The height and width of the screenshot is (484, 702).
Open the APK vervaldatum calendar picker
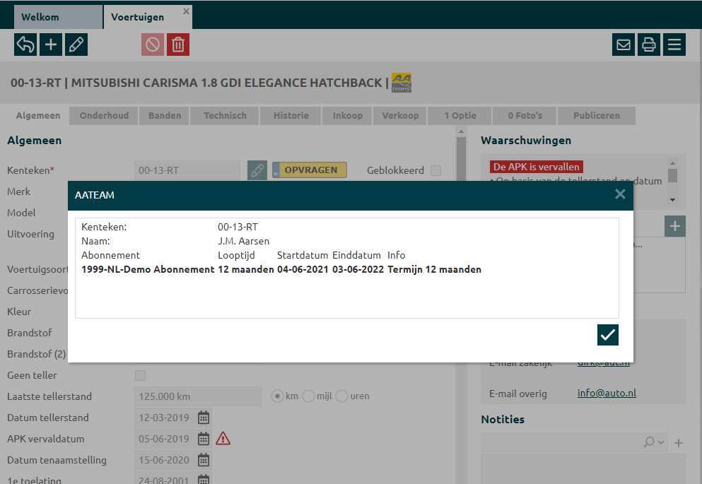click(204, 439)
